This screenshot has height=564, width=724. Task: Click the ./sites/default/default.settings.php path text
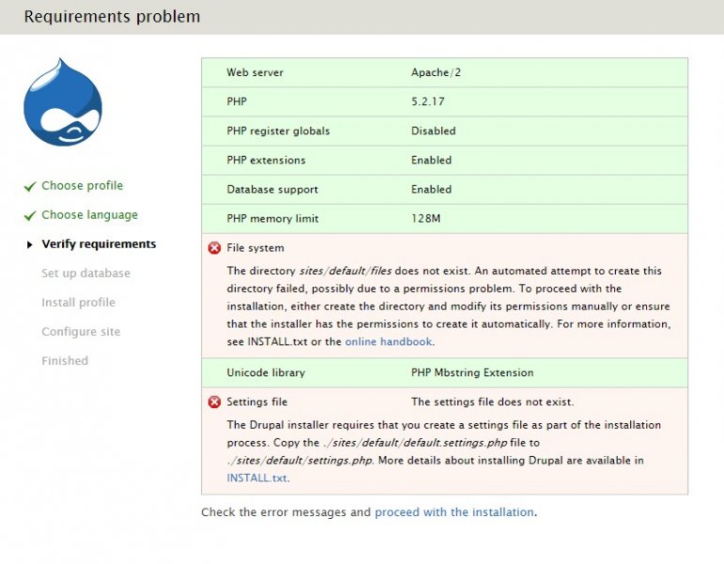click(x=415, y=443)
